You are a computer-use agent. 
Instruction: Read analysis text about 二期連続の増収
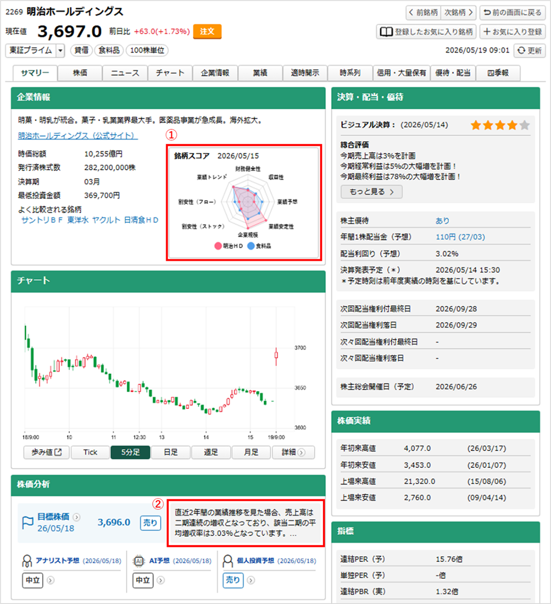coord(246,523)
